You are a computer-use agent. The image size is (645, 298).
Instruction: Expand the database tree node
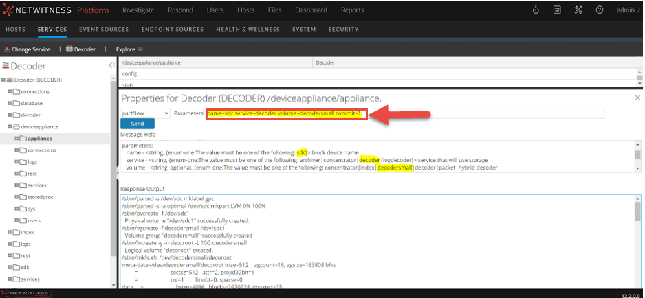pyautogui.click(x=10, y=103)
